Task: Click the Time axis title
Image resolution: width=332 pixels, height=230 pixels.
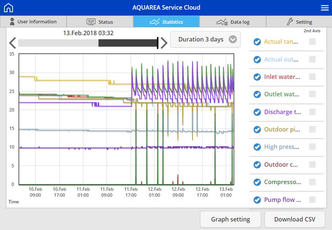Action: point(14,202)
